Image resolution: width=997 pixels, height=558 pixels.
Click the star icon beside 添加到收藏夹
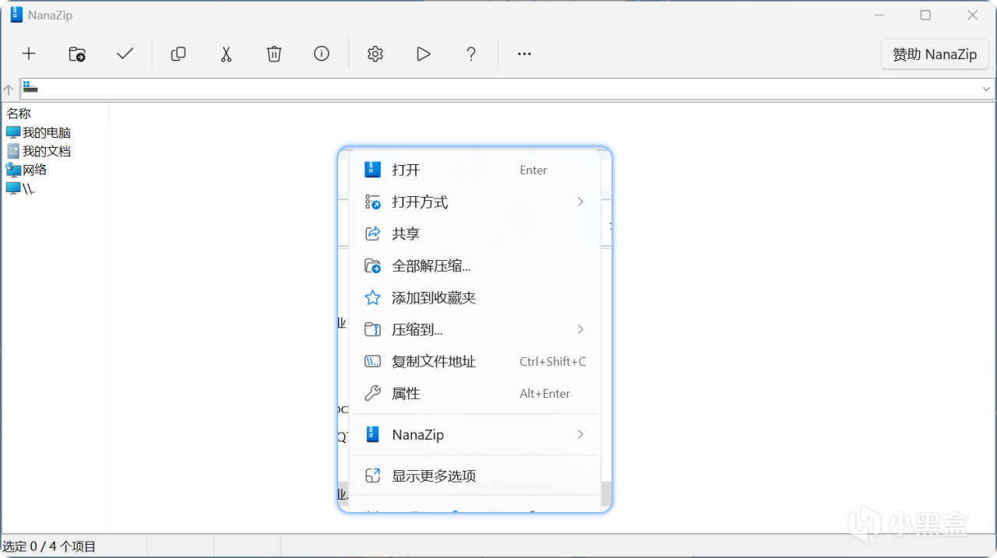(x=373, y=297)
